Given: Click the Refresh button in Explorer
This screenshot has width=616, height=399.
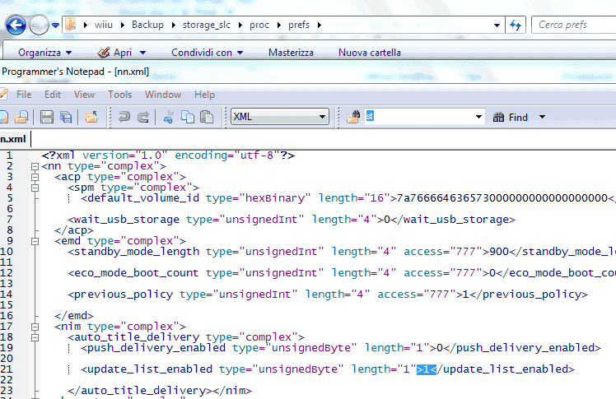Looking at the screenshot, I should click(516, 26).
